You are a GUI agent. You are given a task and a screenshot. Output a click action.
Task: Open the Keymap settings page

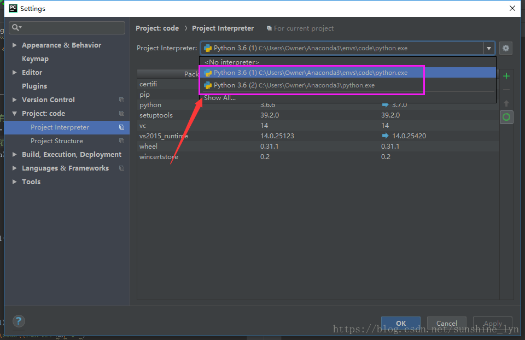pyautogui.click(x=35, y=59)
